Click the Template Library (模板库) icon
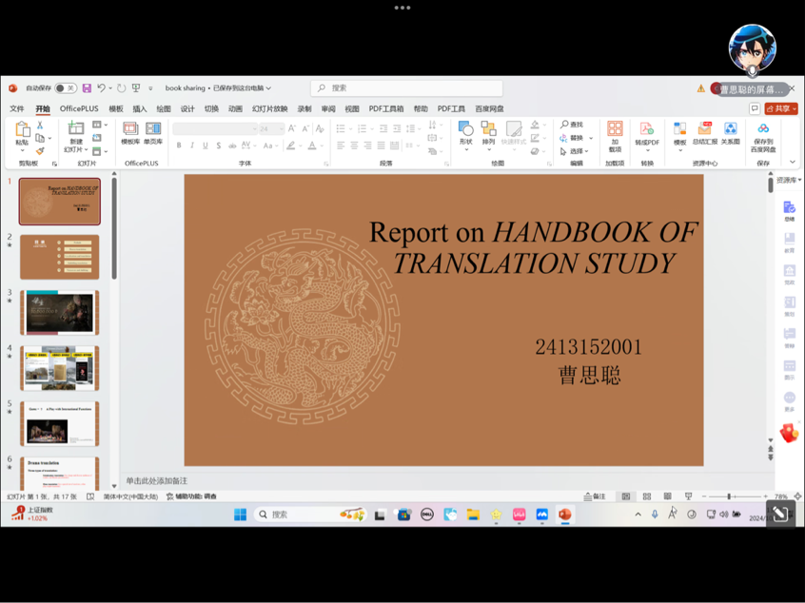Image resolution: width=805 pixels, height=603 pixels. pos(130,132)
